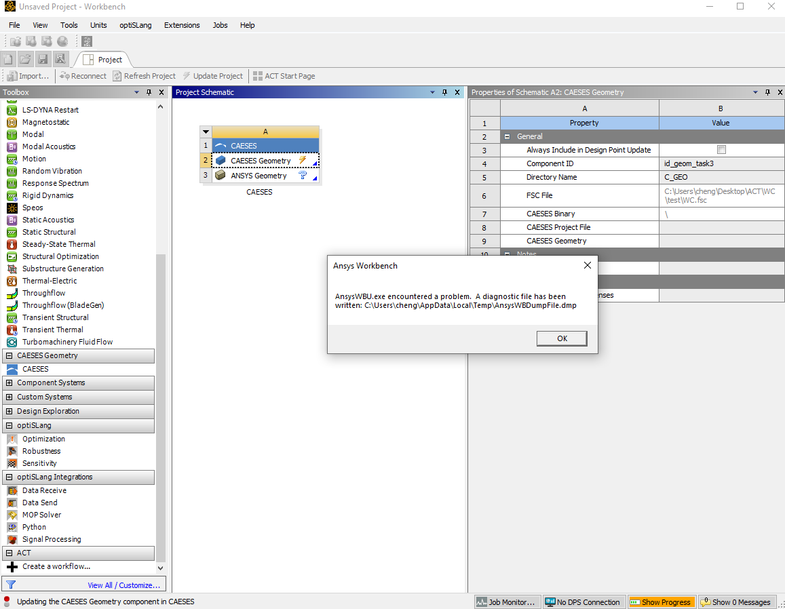The image size is (785, 609).
Task: Open the File menu
Action: (x=14, y=25)
